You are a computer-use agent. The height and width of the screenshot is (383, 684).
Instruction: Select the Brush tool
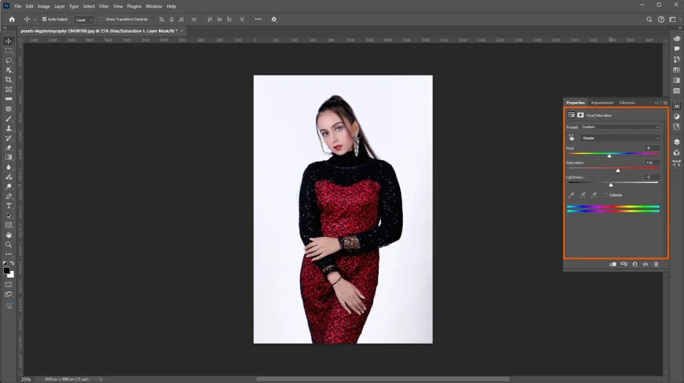9,119
